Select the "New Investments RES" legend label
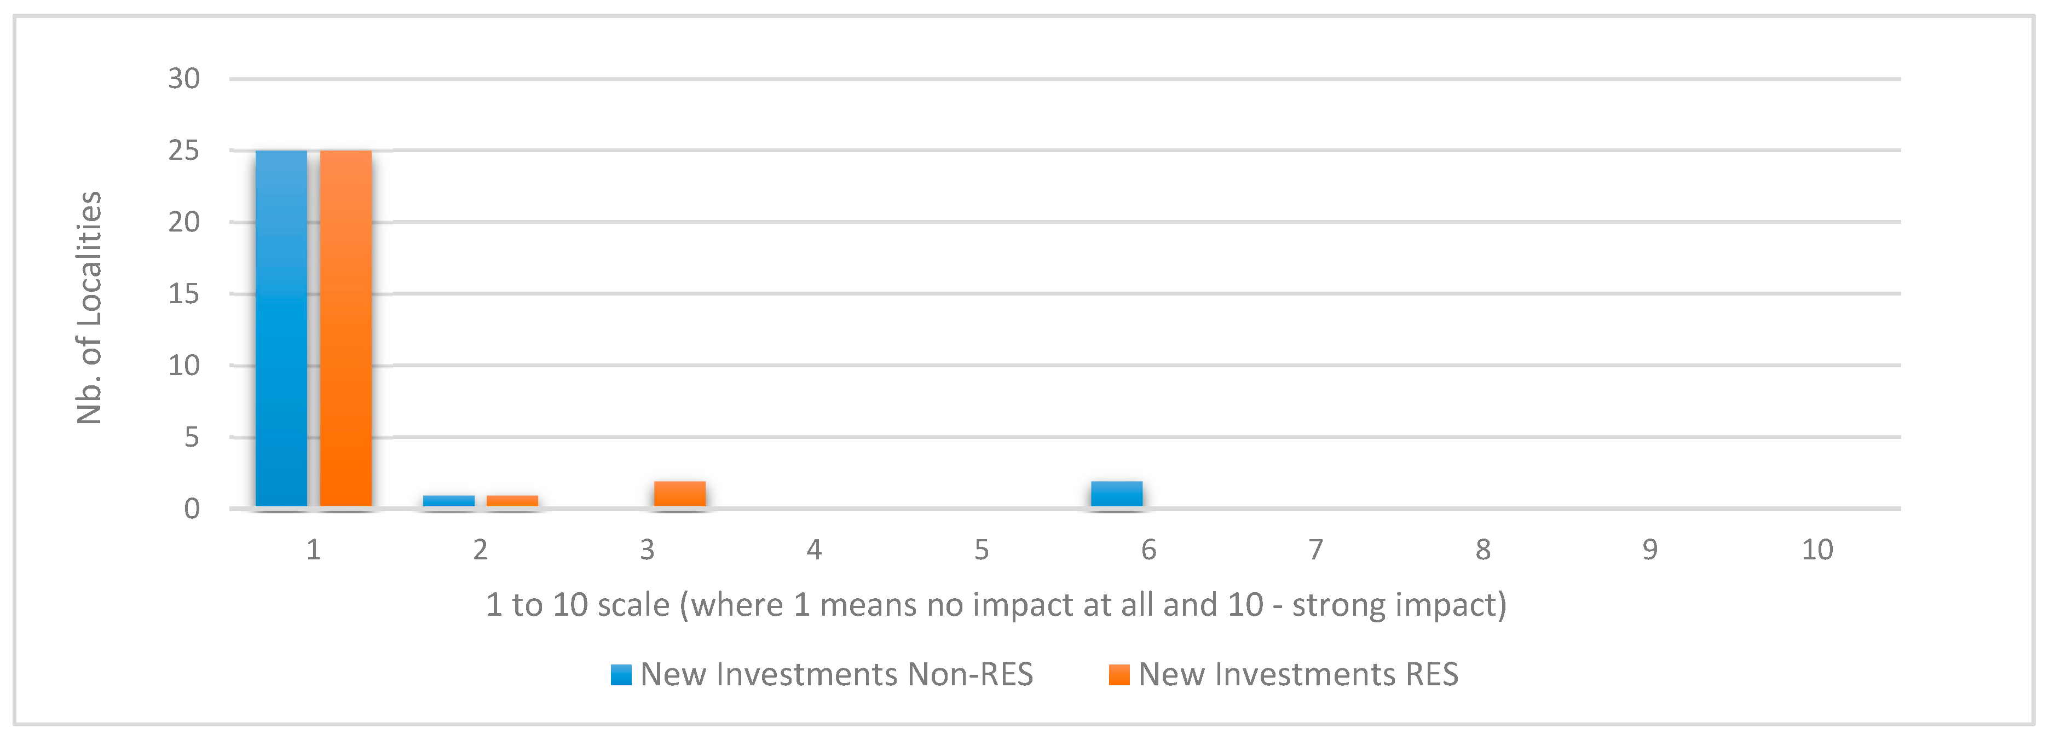 coord(1298,675)
